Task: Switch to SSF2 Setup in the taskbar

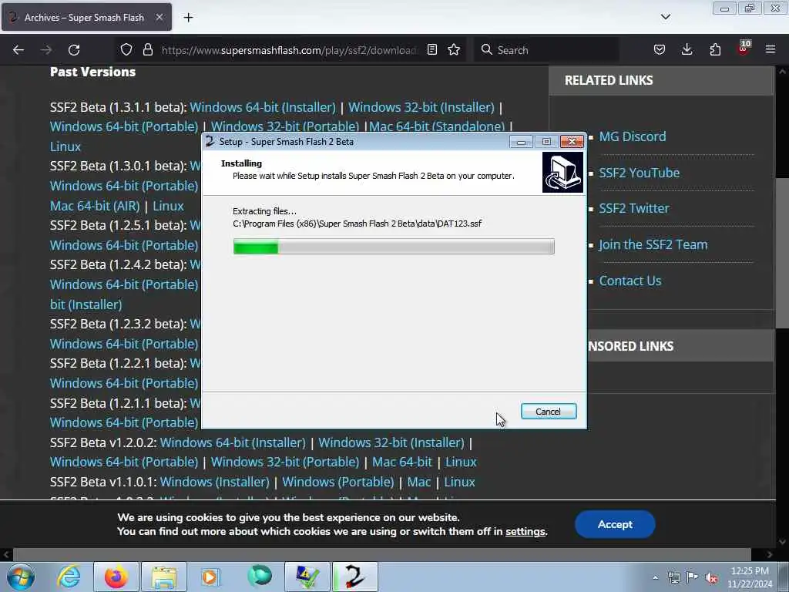Action: point(354,577)
